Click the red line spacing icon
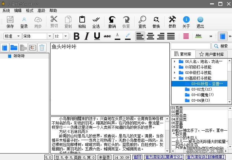Screen dimensions: 232x160 pos(186,36)
